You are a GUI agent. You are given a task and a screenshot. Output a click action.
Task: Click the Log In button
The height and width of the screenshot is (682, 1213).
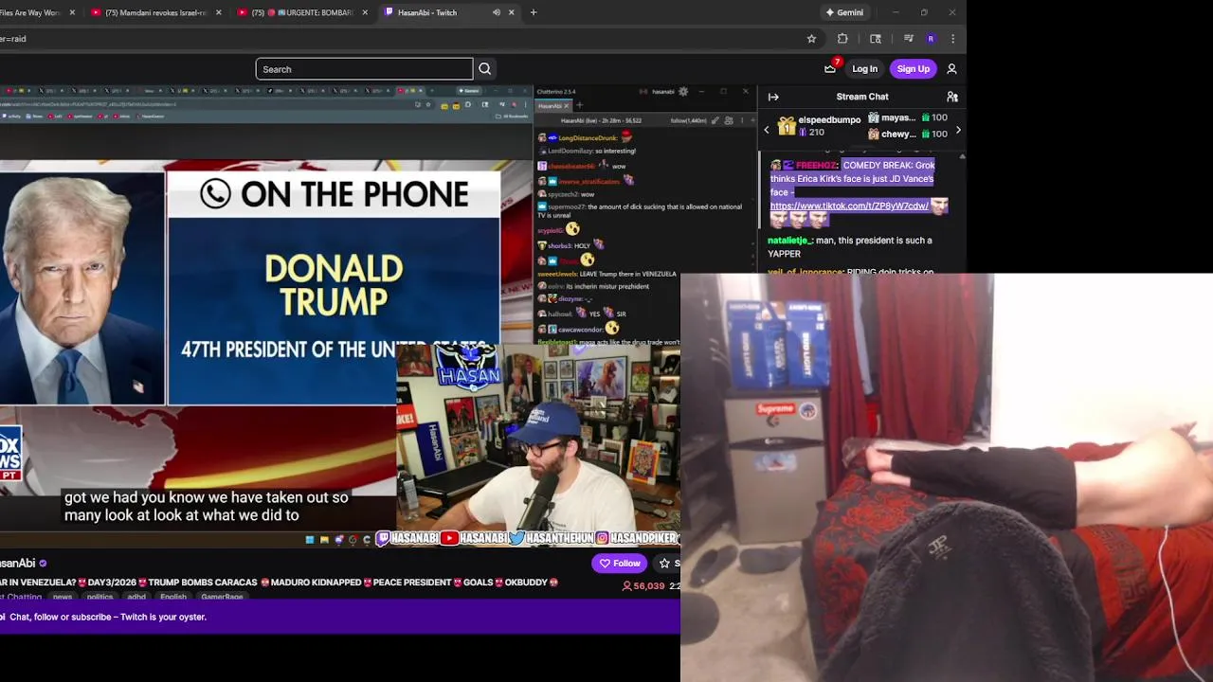coord(864,69)
